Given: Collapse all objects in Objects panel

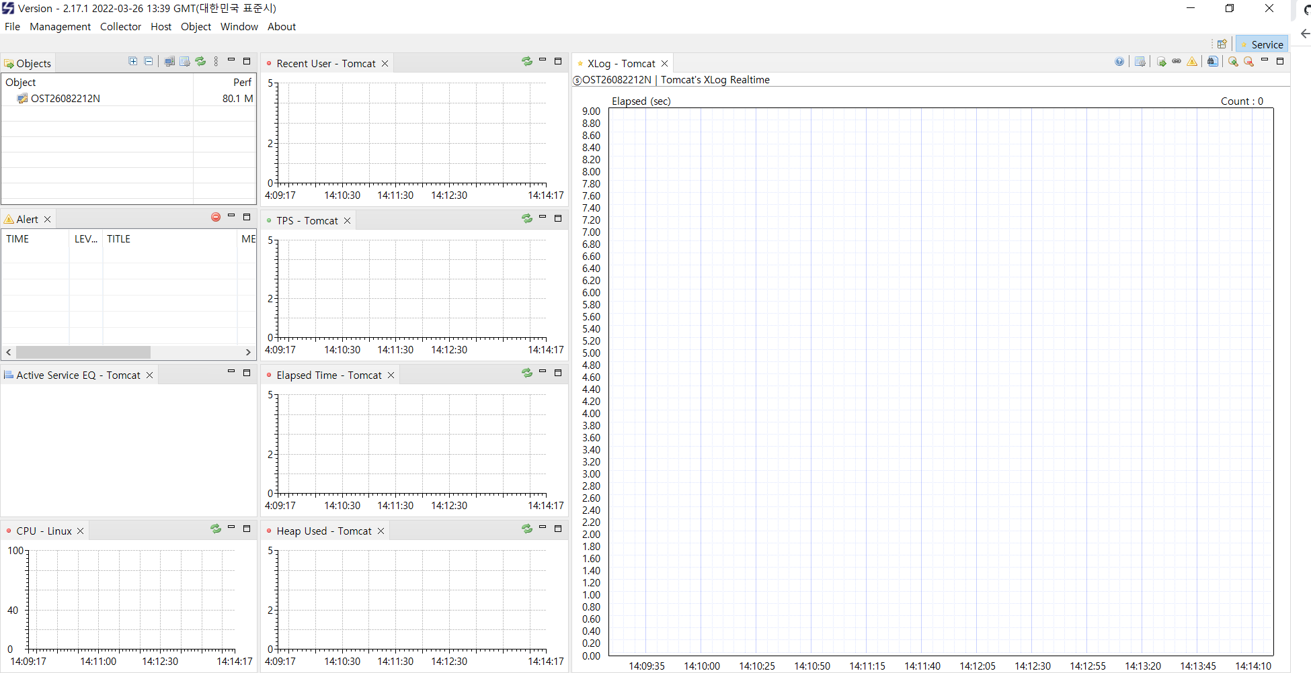Looking at the screenshot, I should coord(149,61).
